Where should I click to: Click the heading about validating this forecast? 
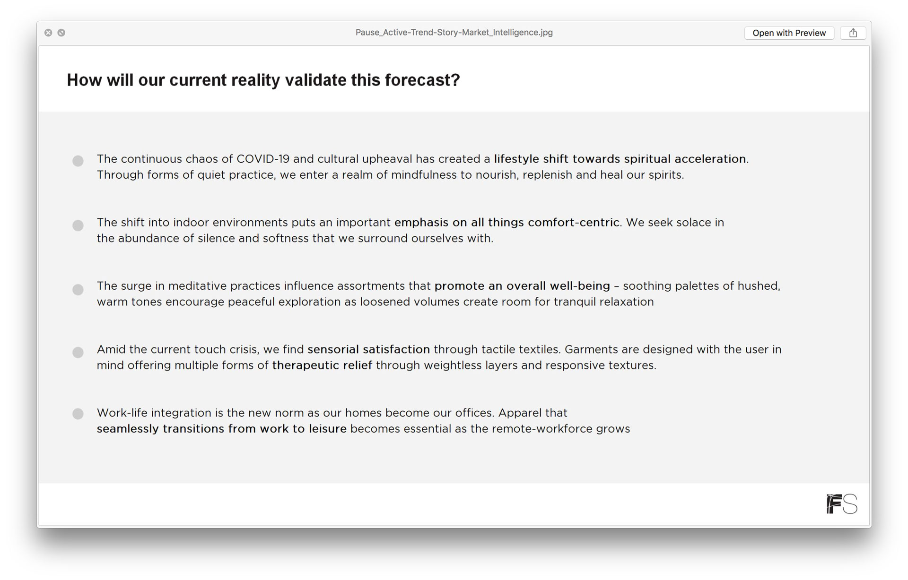[263, 80]
